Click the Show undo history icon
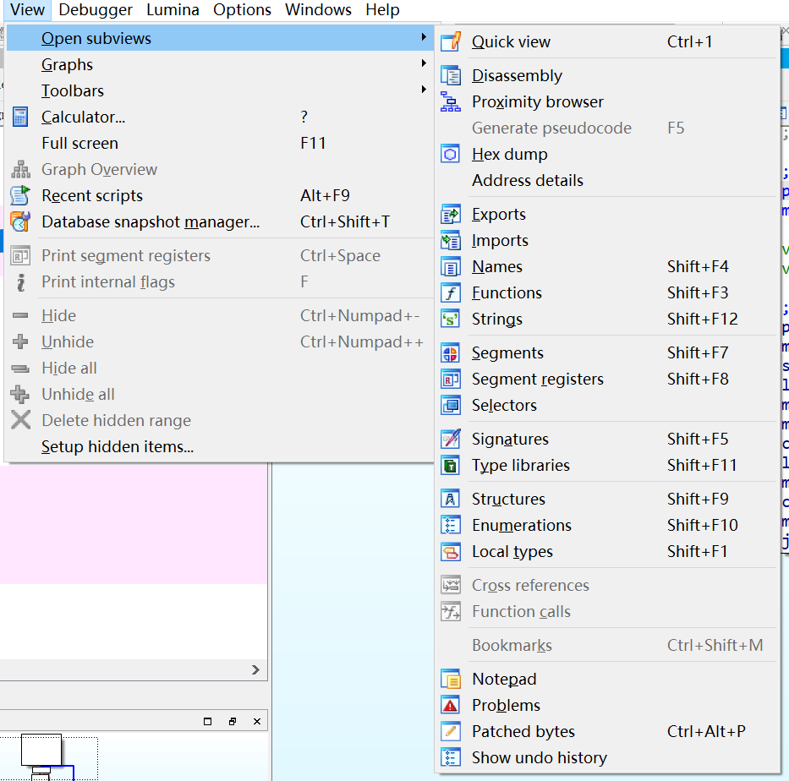Image resolution: width=789 pixels, height=781 pixels. coord(451,757)
